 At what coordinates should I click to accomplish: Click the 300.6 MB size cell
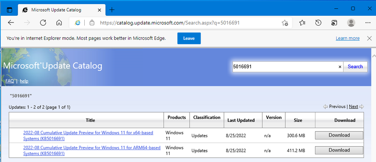[x=296, y=136]
